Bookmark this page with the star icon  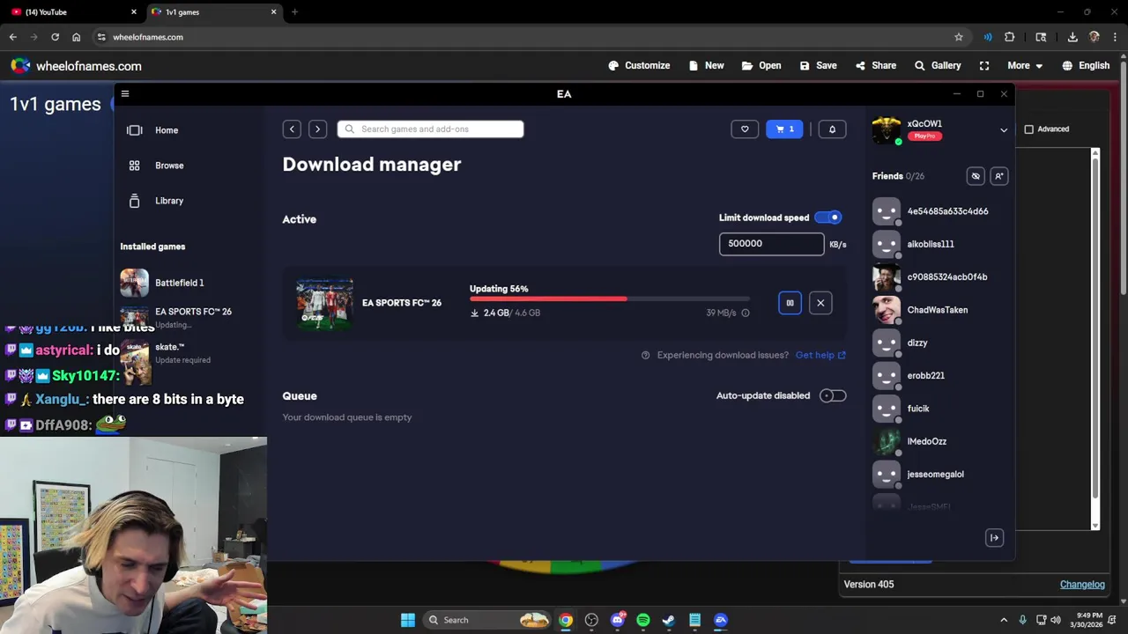(959, 37)
